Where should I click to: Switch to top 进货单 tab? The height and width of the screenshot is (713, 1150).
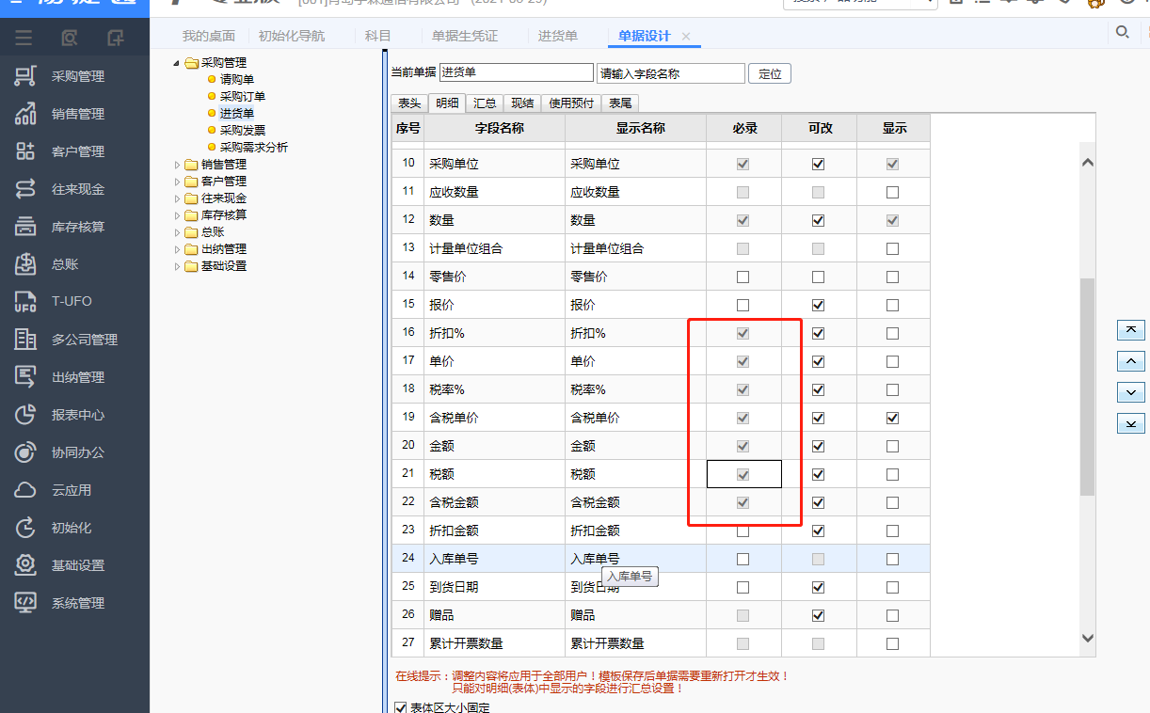[x=558, y=36]
